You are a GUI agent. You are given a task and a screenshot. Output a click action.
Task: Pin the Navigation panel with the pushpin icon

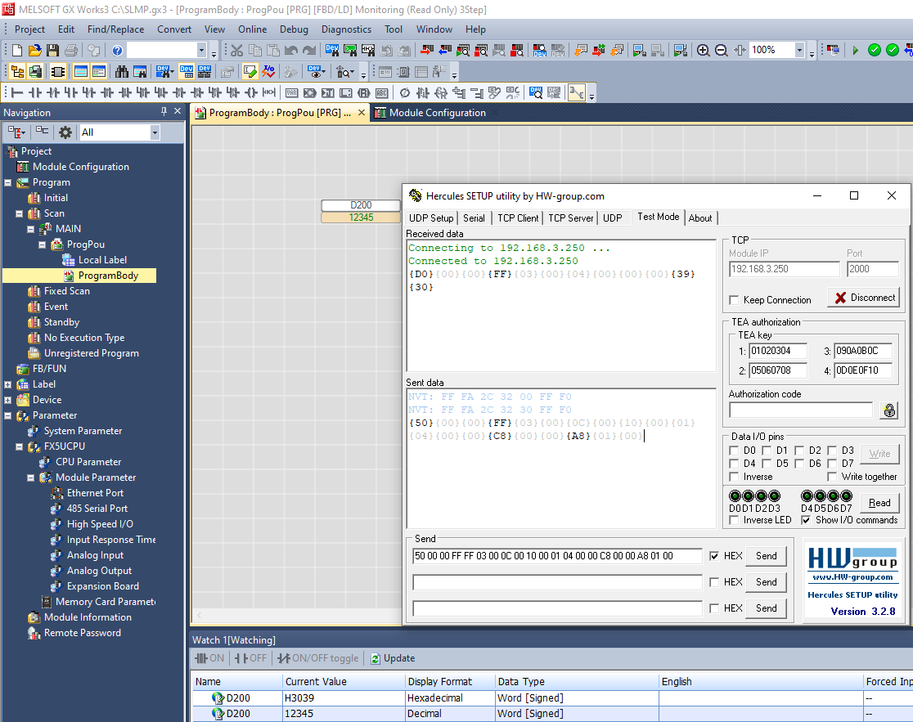click(164, 111)
